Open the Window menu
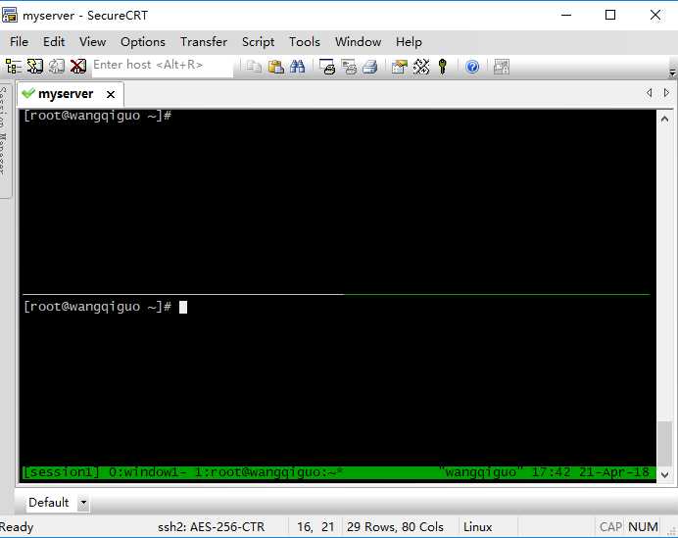Viewport: 678px width, 538px height. coord(358,42)
